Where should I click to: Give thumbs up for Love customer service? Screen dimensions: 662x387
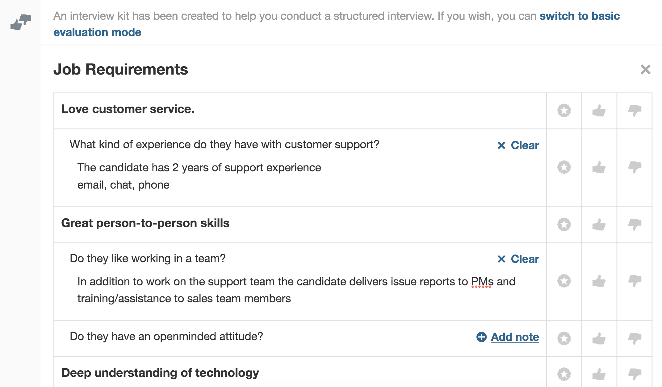coord(599,111)
